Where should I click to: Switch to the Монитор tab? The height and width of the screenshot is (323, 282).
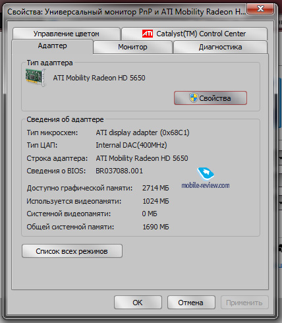(132, 47)
